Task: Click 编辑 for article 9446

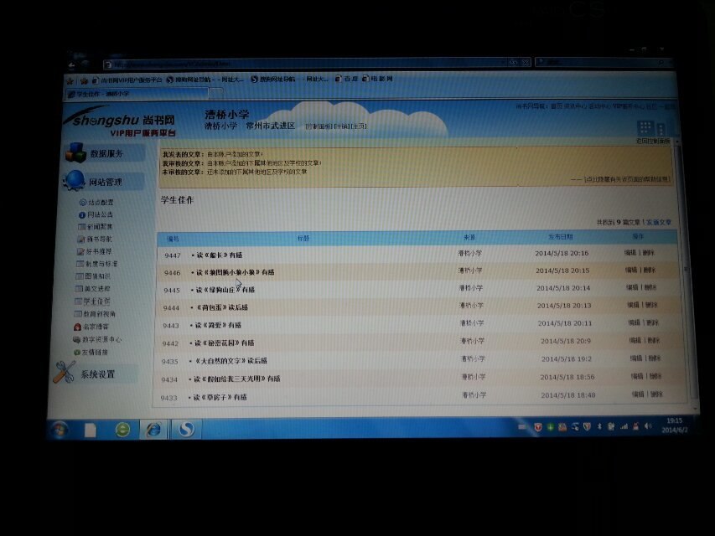Action: tap(630, 271)
